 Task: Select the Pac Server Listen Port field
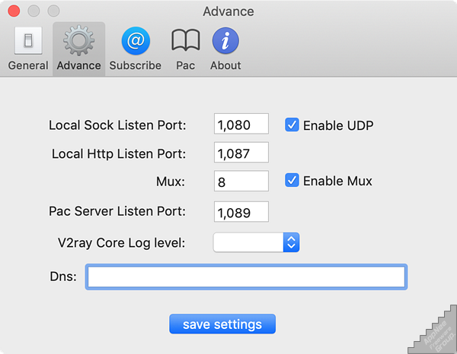pyautogui.click(x=241, y=212)
